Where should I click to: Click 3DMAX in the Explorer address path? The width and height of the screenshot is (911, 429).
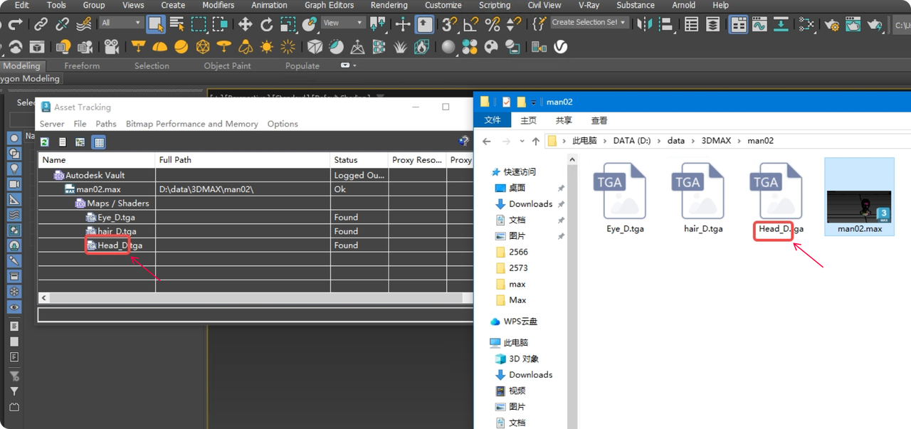click(x=716, y=141)
